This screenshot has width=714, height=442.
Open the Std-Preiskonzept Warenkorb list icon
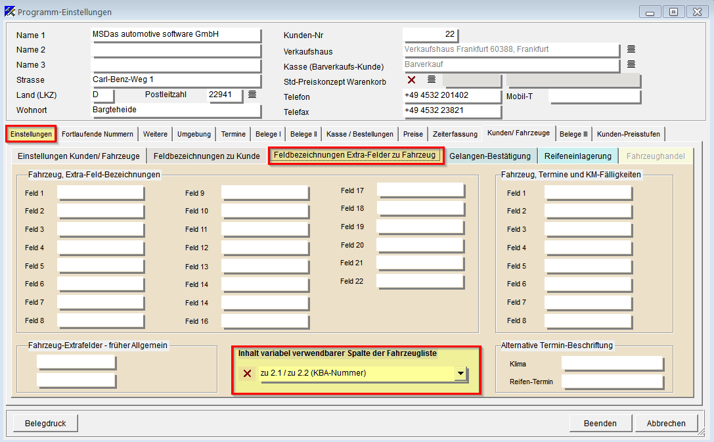pos(432,79)
